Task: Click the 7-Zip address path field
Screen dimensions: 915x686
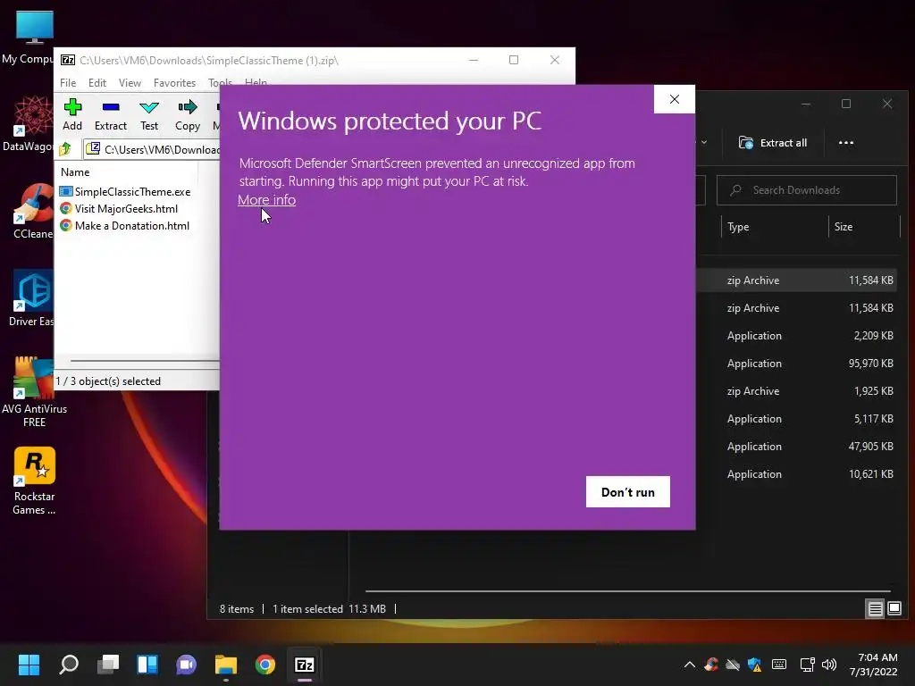Action: click(153, 149)
